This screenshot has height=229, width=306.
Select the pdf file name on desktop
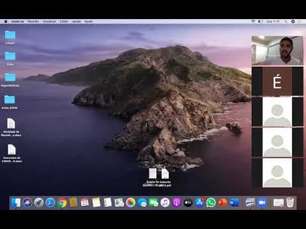tap(157, 184)
